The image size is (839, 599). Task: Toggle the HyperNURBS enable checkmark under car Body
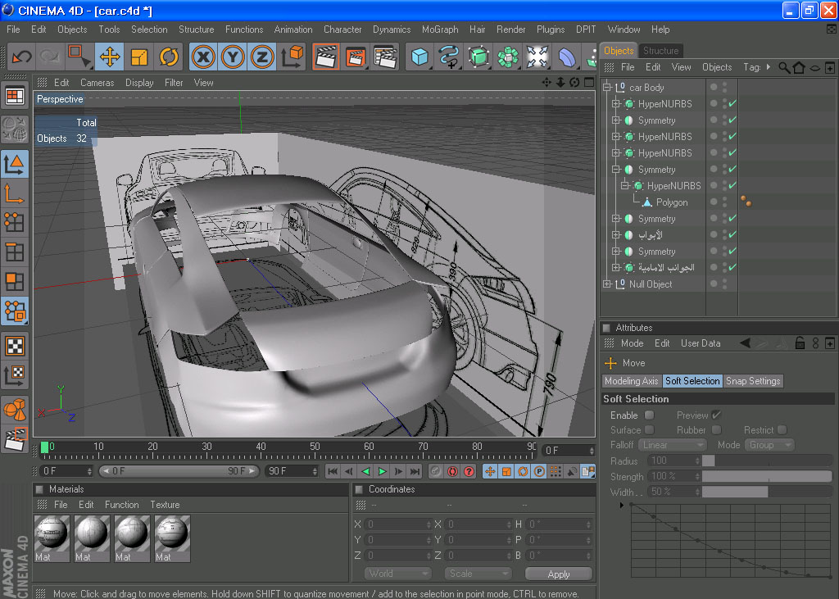pos(732,104)
